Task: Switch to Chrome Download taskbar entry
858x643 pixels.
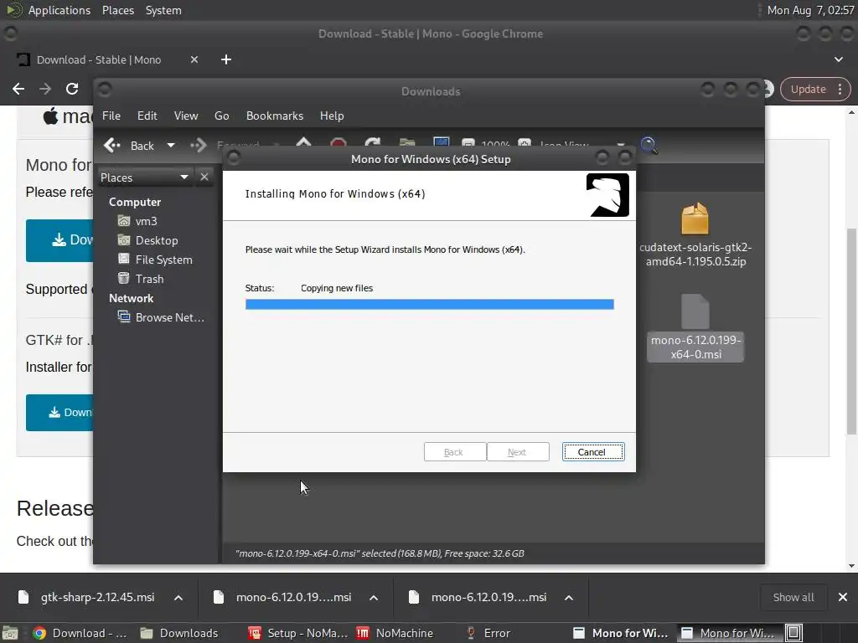Action: [80, 633]
